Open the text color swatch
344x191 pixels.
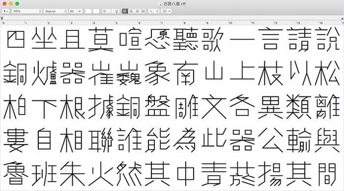pos(88,11)
